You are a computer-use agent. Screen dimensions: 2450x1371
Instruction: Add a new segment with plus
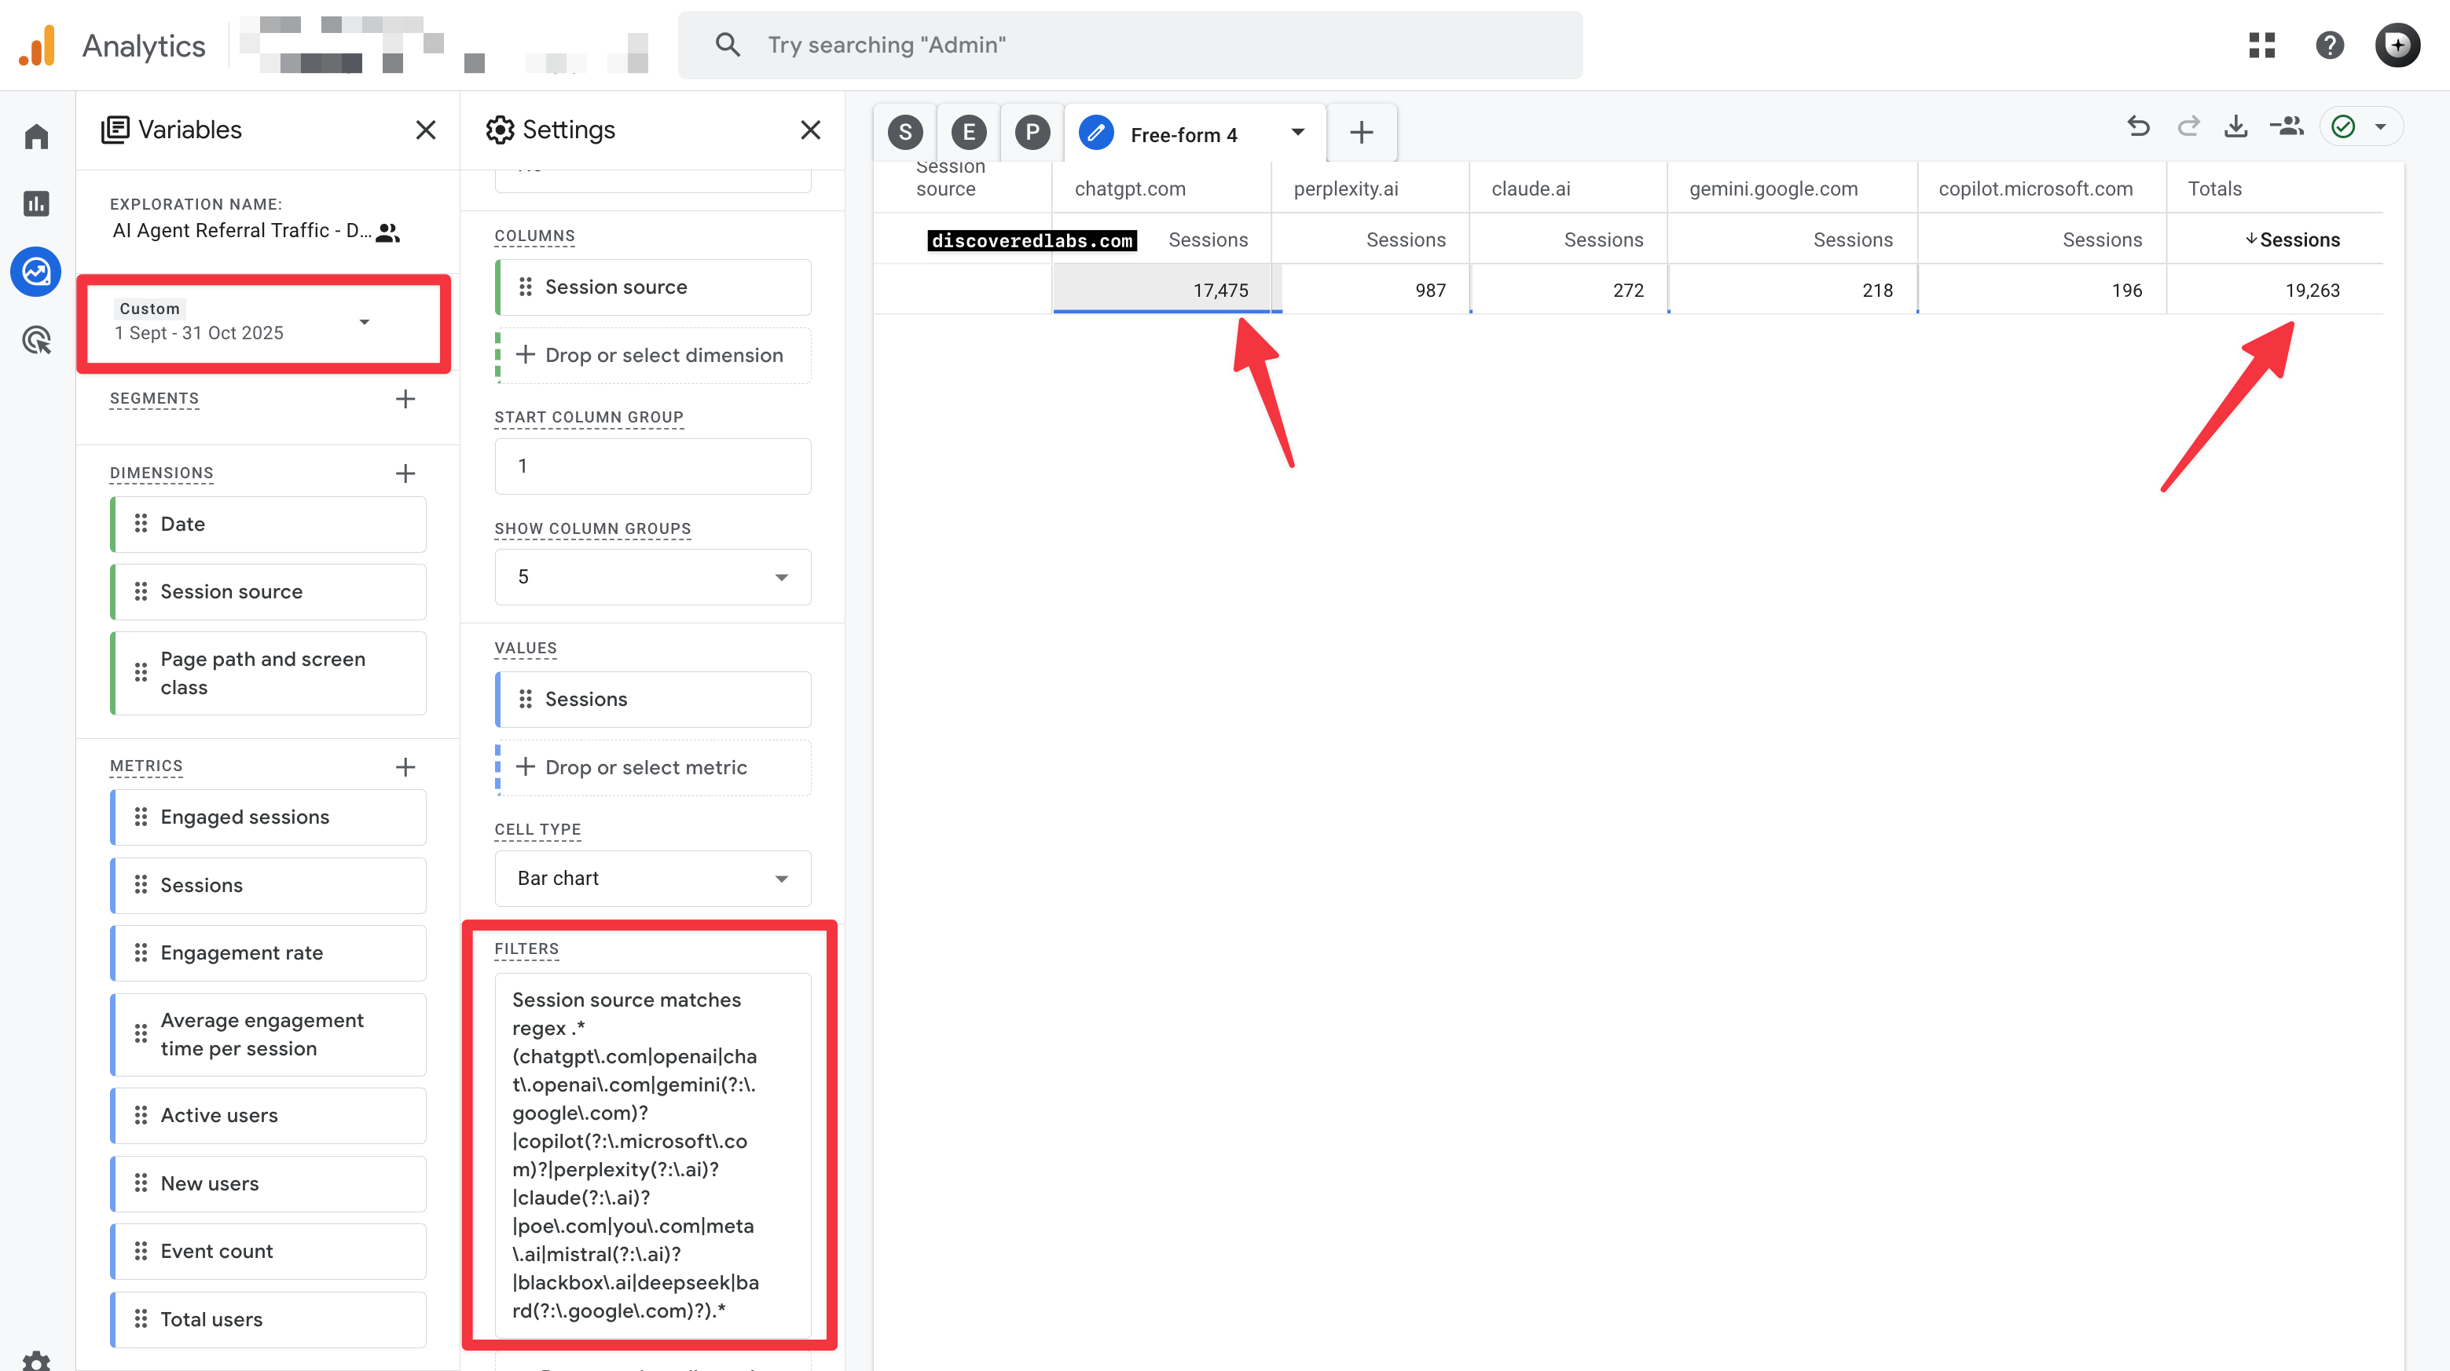(x=405, y=400)
